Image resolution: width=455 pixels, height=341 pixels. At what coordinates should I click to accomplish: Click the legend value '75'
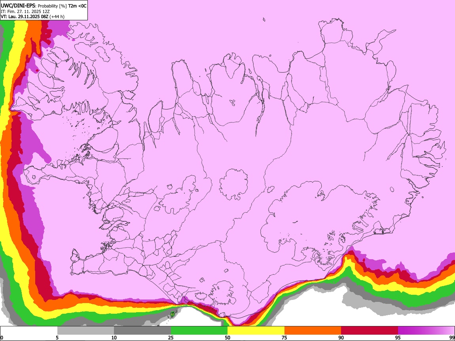pos(284,338)
